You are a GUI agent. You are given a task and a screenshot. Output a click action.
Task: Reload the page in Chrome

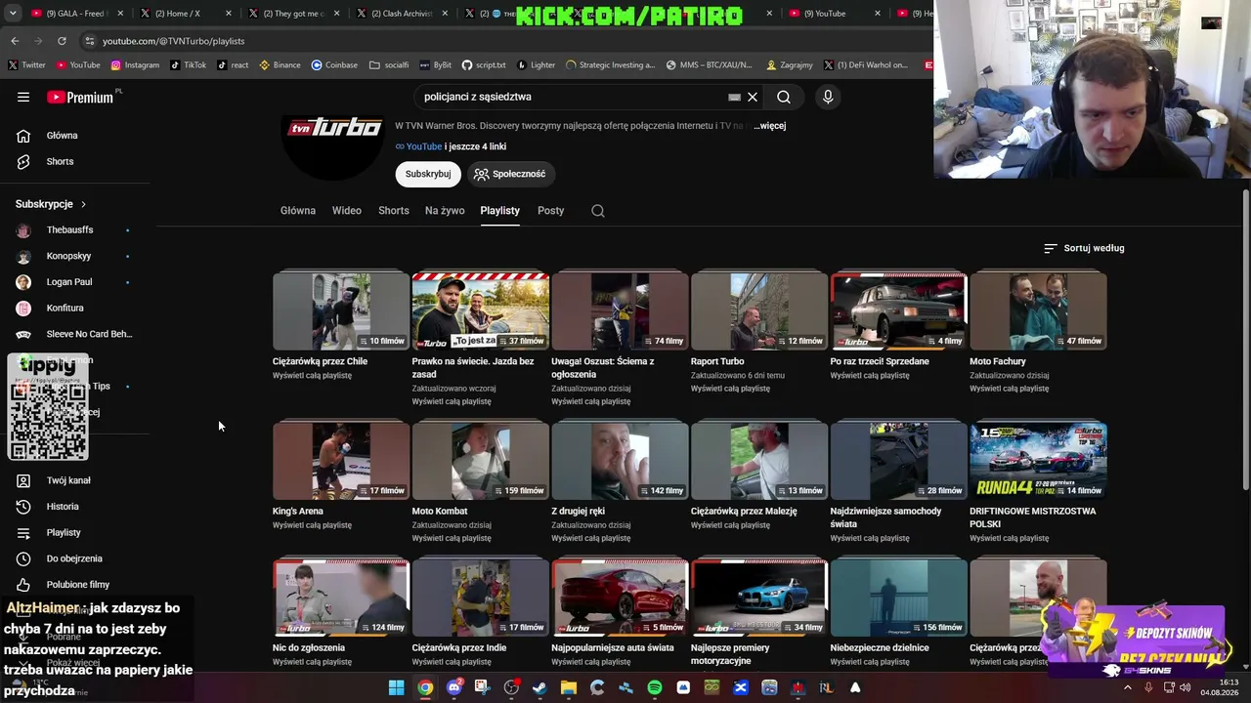coord(62,41)
